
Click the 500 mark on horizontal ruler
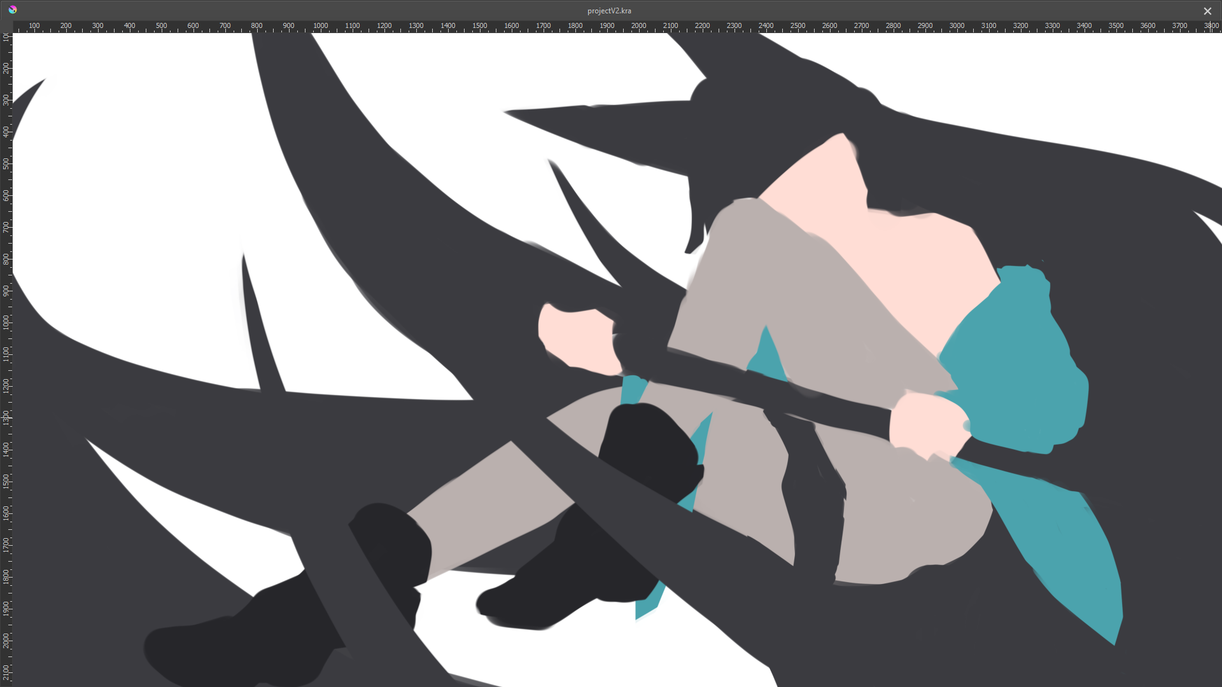tap(161, 26)
